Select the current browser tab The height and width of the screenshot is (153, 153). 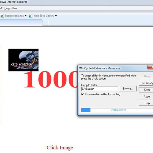click(21, 23)
